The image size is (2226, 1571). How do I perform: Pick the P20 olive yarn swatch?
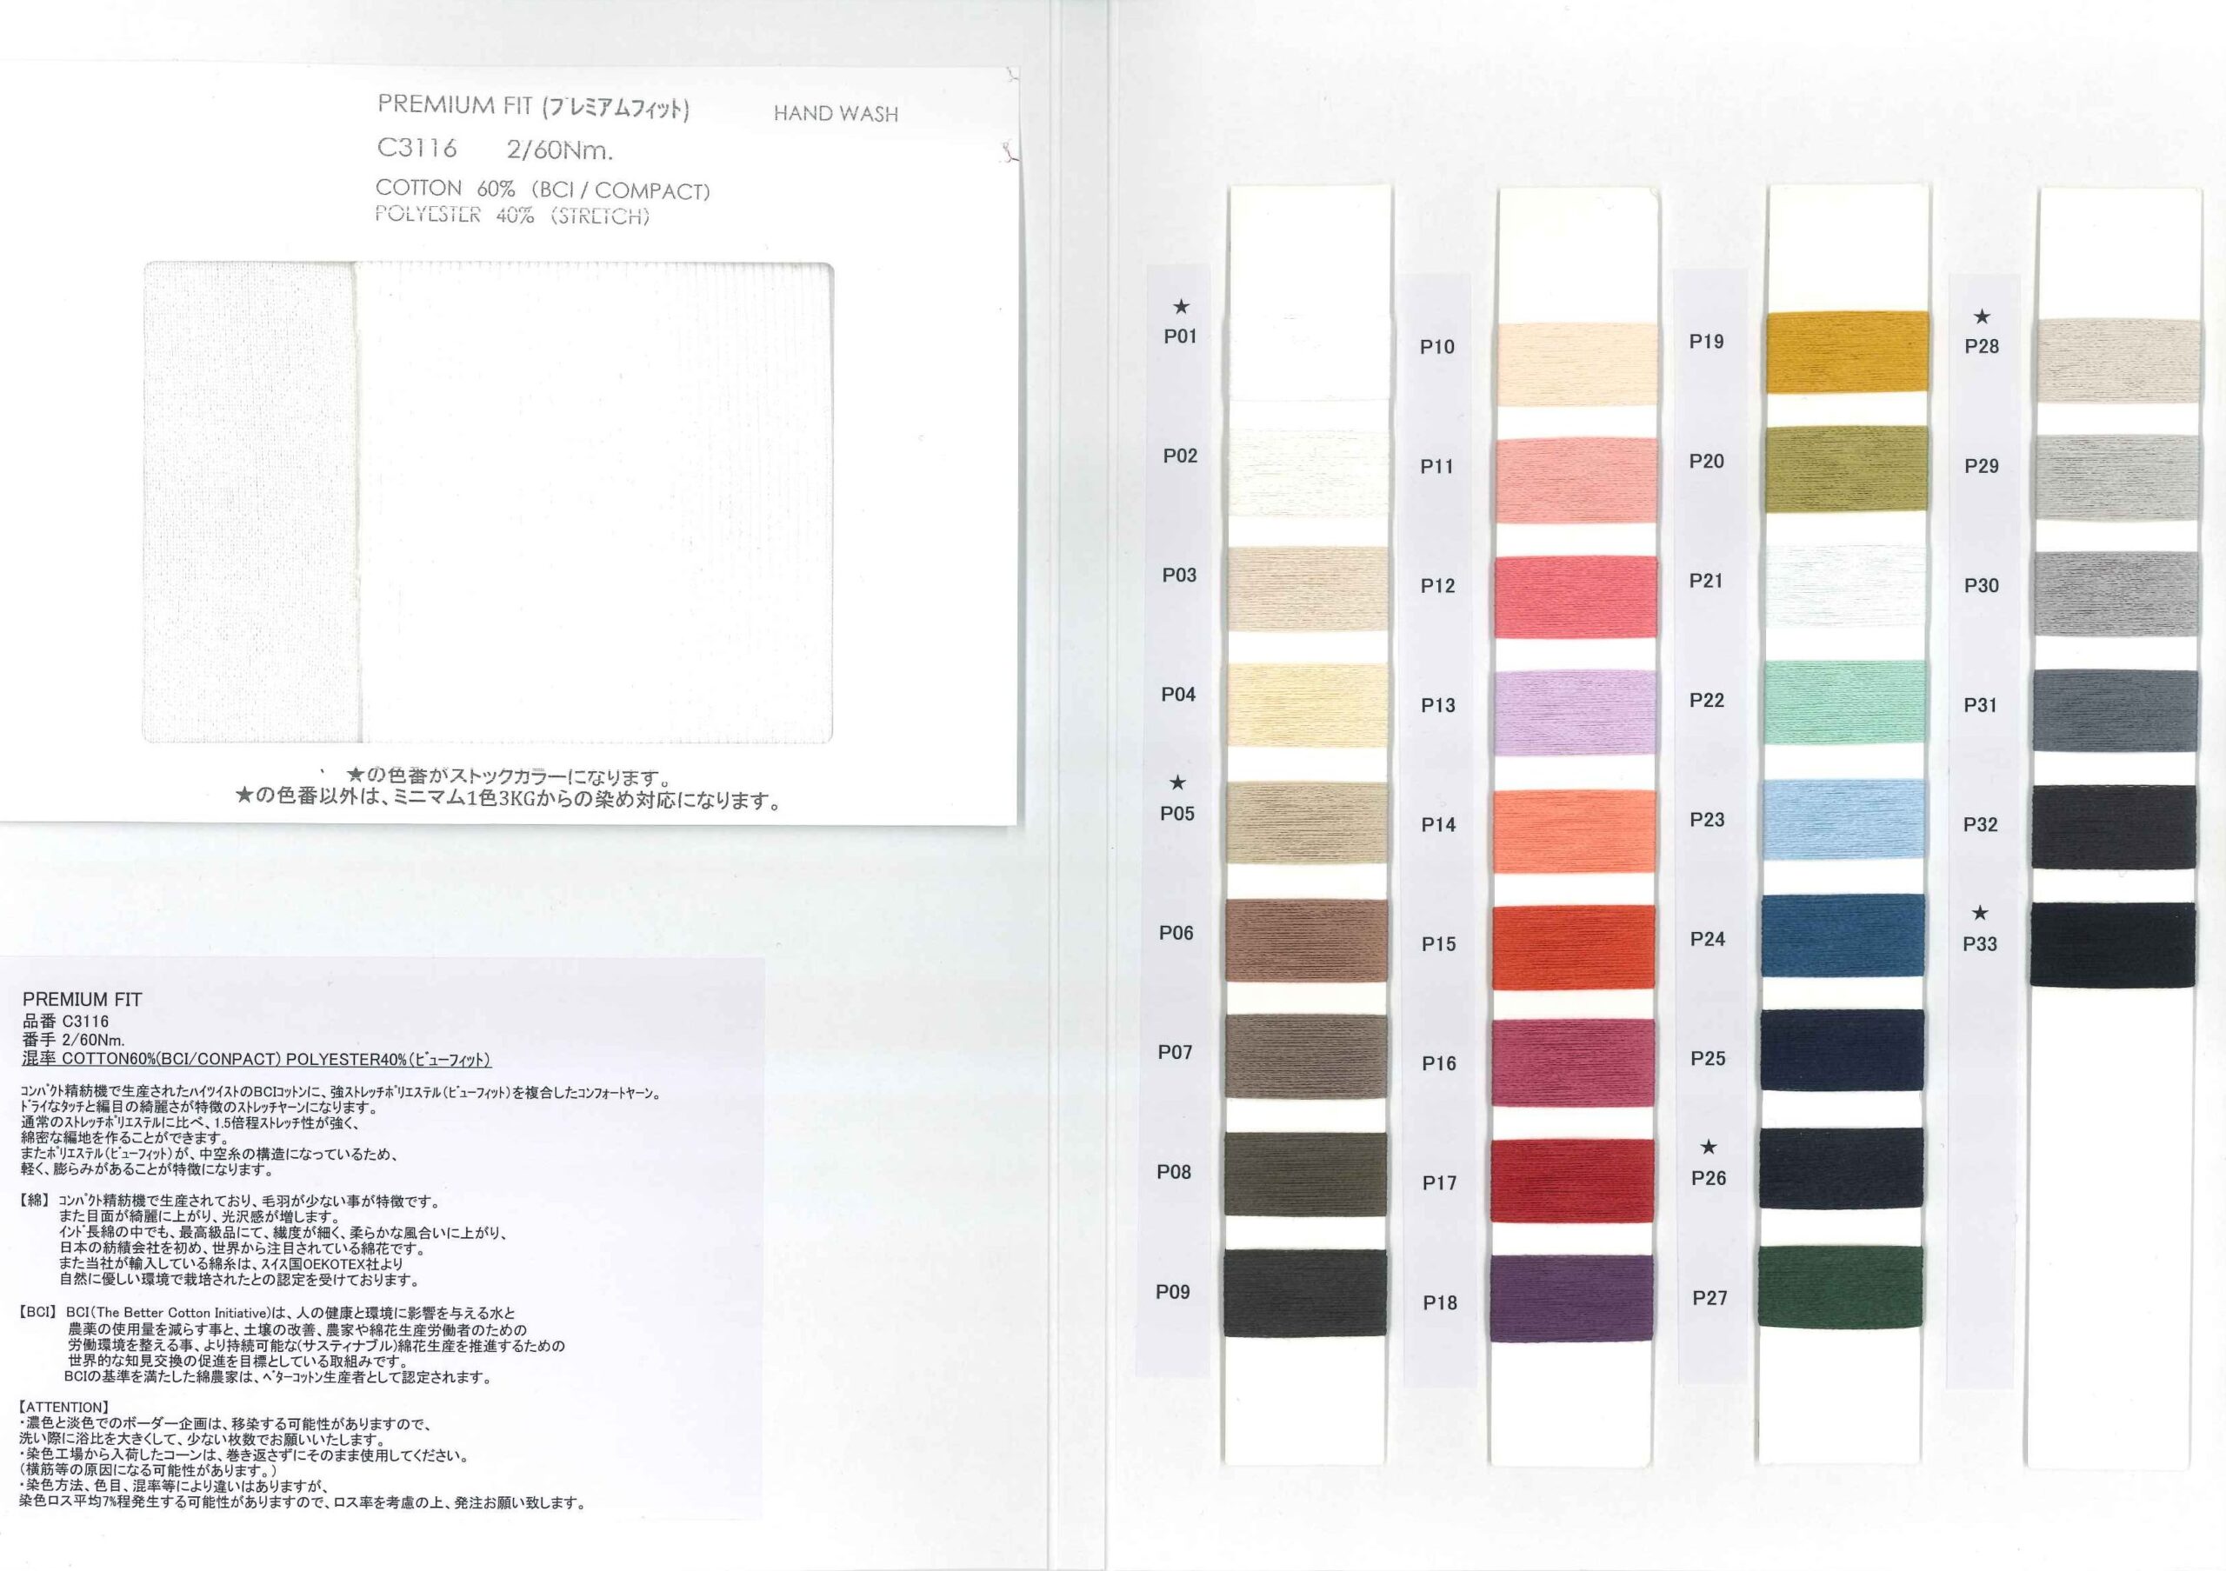(1848, 469)
